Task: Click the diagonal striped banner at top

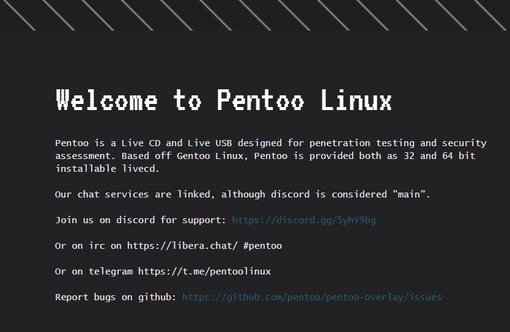Action: [x=255, y=15]
